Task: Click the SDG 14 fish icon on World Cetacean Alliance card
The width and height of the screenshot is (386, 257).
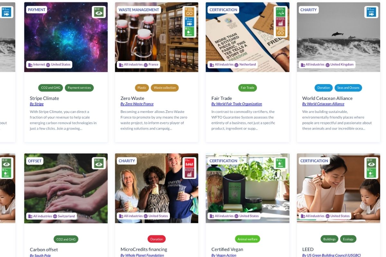Action: pyautogui.click(x=371, y=12)
